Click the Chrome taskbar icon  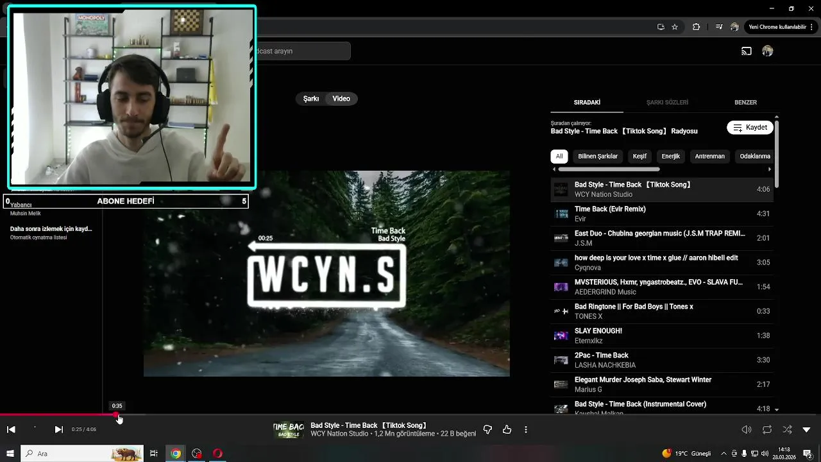pyautogui.click(x=175, y=454)
